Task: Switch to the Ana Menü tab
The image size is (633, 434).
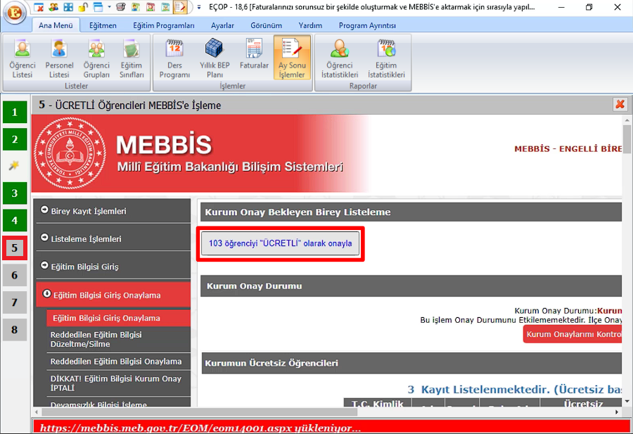Action: click(x=56, y=25)
